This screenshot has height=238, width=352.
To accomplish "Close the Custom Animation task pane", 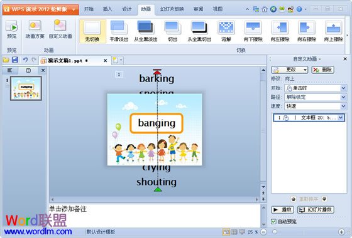I will point(345,59).
